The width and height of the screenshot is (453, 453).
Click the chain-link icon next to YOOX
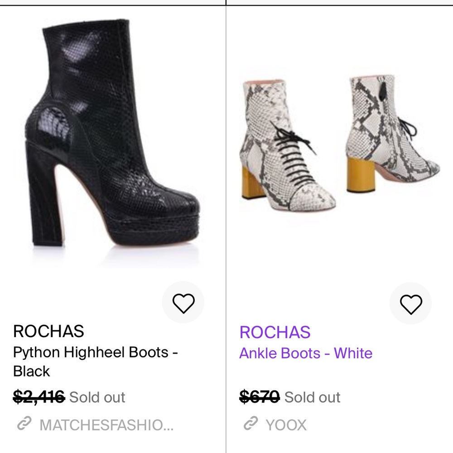tap(250, 424)
